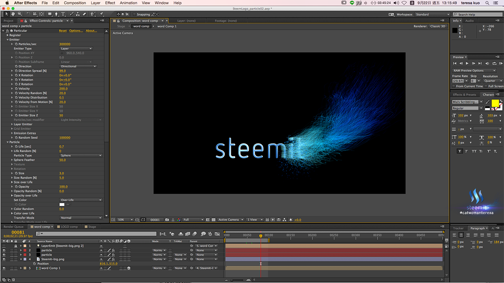The width and height of the screenshot is (504, 283).
Task: Open the Composition menu
Action: 75,3
